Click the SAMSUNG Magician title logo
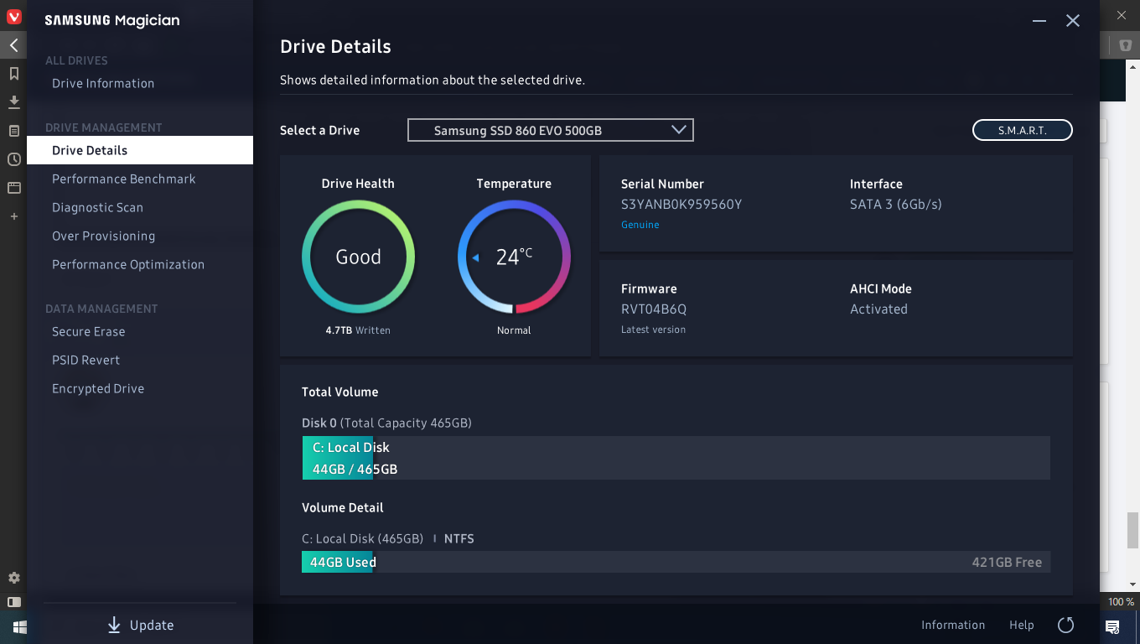Screen dimensions: 1140x644 click(112, 20)
